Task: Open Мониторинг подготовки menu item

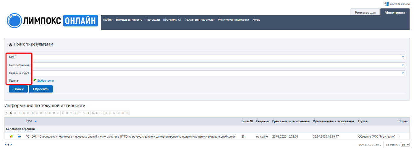Action: 233,20
